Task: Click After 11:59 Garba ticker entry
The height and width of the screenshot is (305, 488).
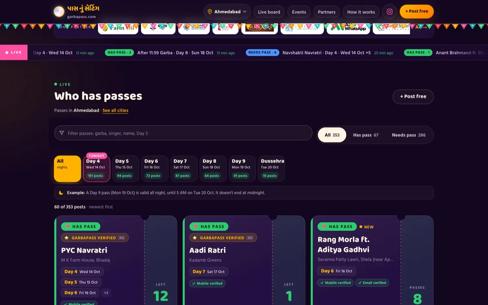Action: pos(175,53)
